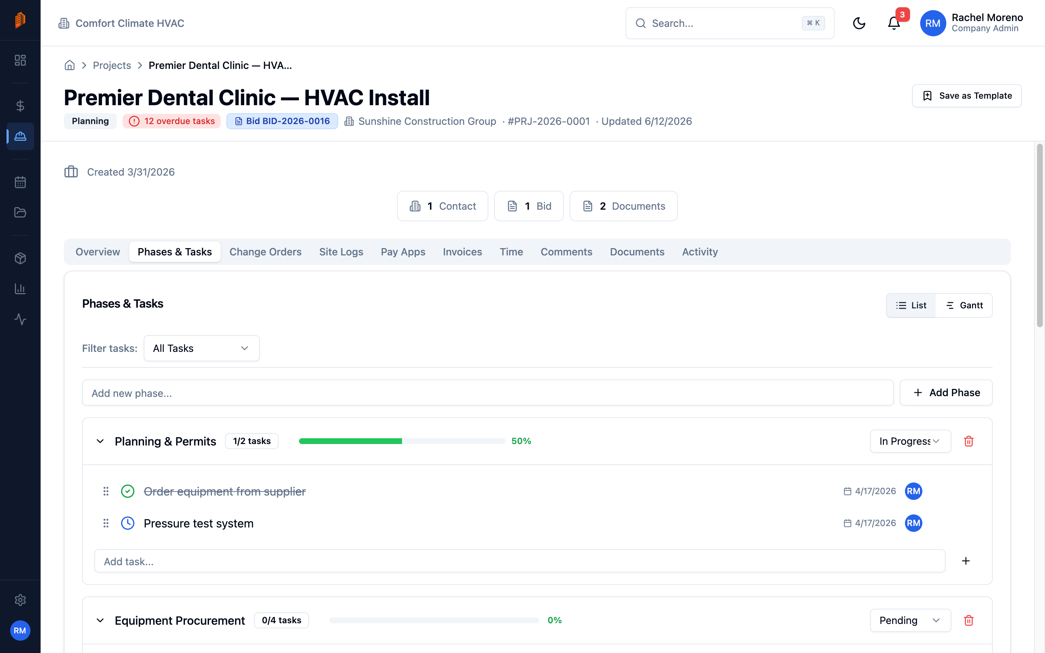Open the 1 Contact card

point(442,206)
